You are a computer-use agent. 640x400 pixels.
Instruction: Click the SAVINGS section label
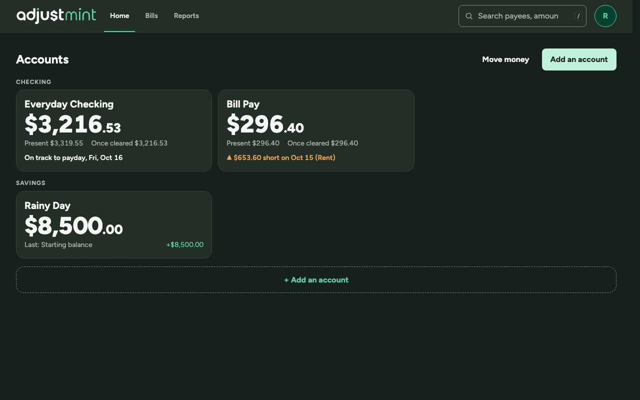[30, 183]
